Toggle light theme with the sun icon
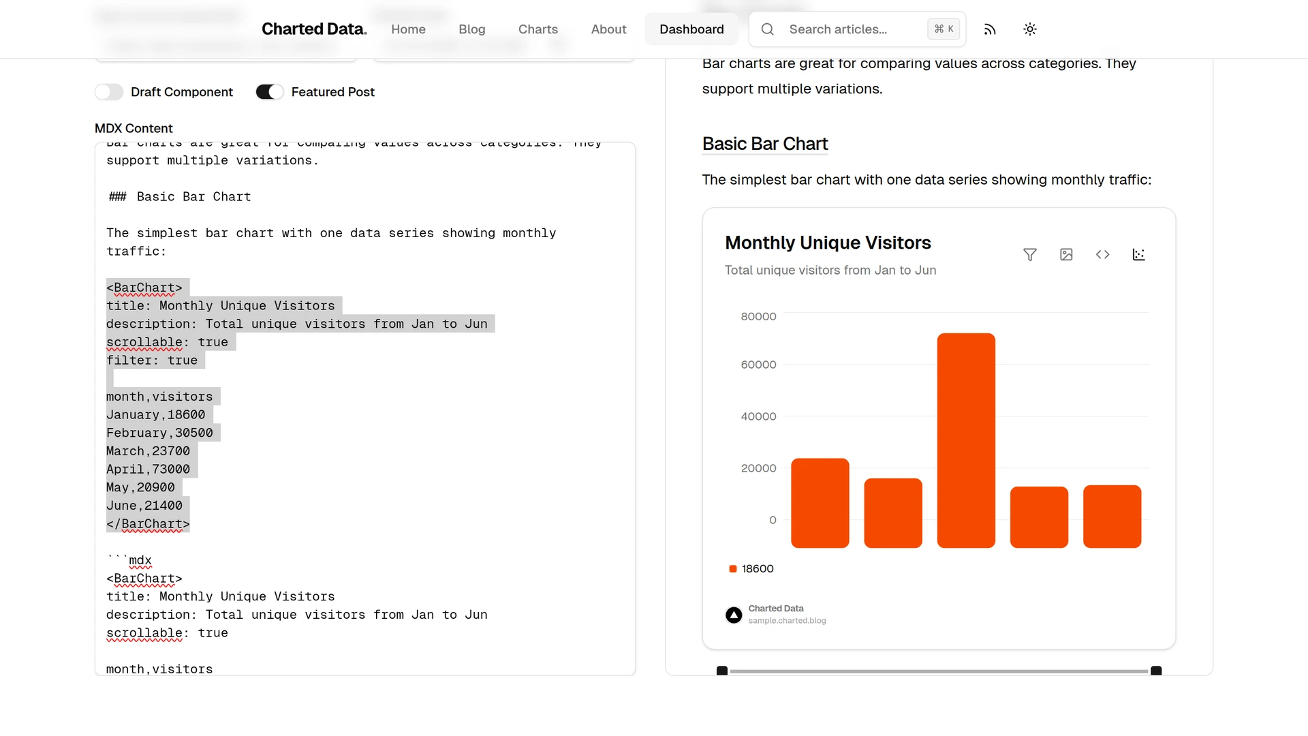The width and height of the screenshot is (1308, 736). [x=1030, y=29]
